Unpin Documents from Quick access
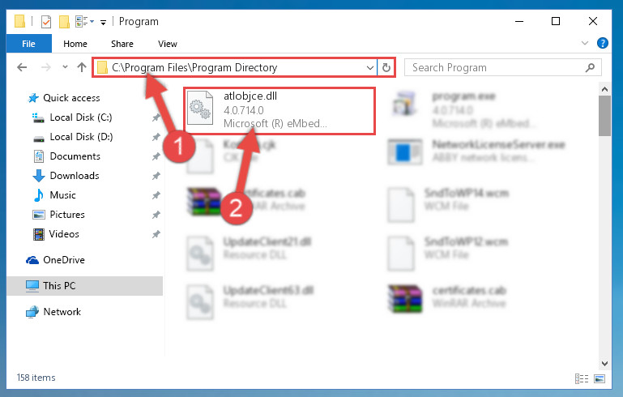The image size is (623, 397). click(156, 156)
